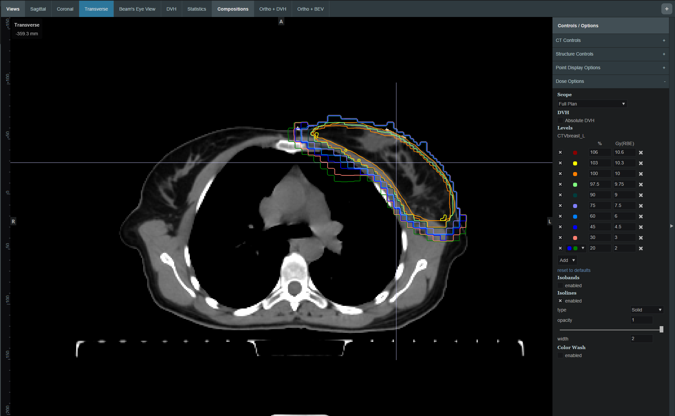Switch to the Sagittal tab
675x416 pixels.
point(38,9)
